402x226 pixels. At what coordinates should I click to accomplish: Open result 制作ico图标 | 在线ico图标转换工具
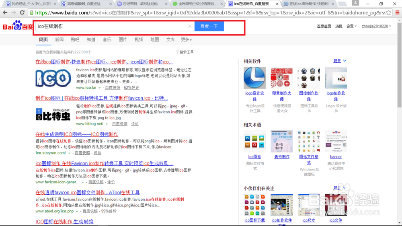(102, 98)
